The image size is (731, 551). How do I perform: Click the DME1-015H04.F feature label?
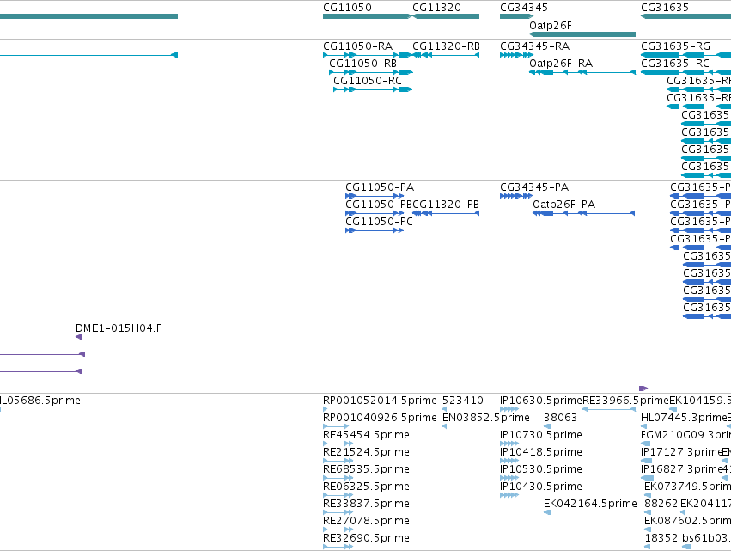[x=119, y=328]
